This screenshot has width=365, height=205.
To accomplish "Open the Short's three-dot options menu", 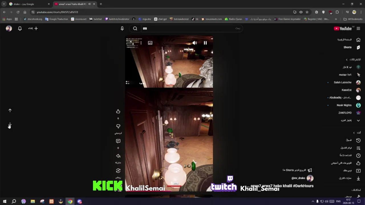I will 141,43.
